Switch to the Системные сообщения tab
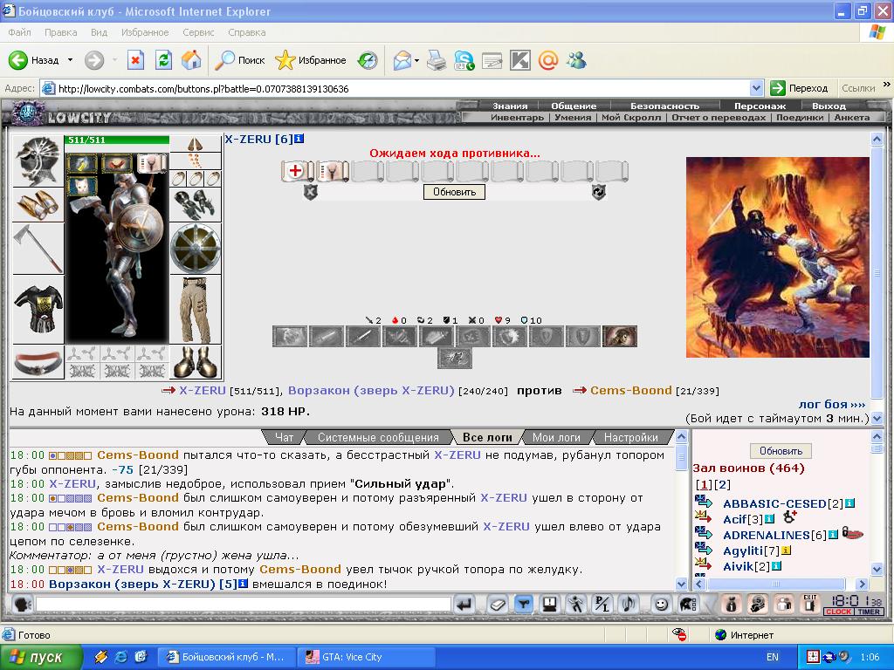This screenshot has width=894, height=670. tap(378, 438)
